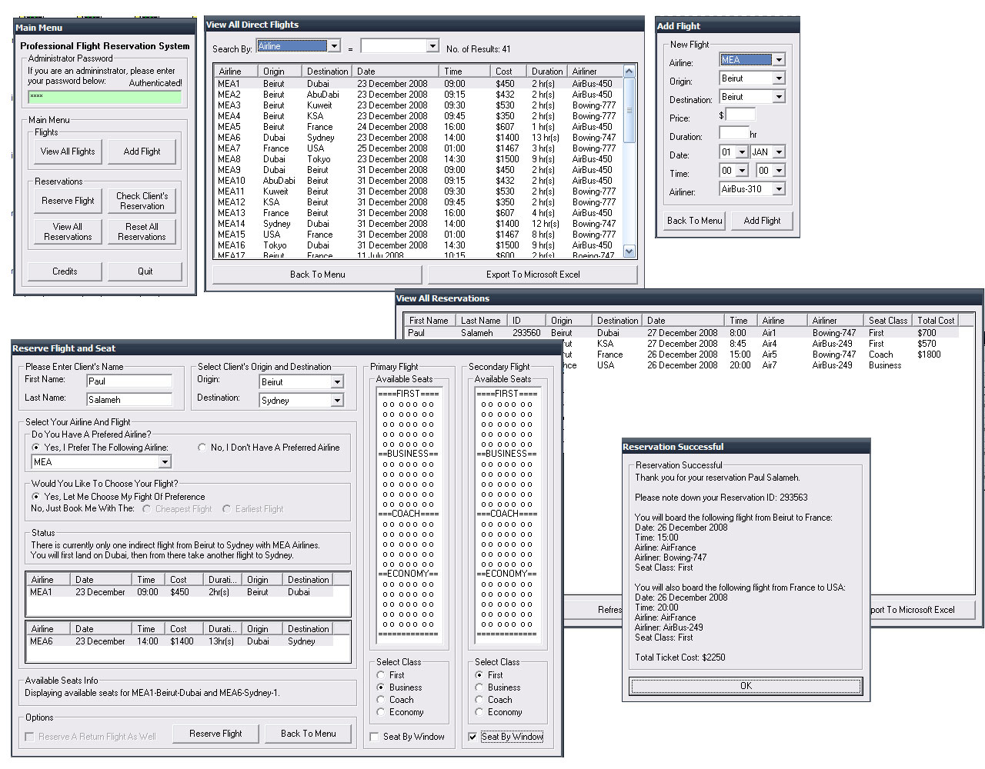Click Back To Menu in Reserve Flight window
This screenshot has width=985, height=769.
[x=308, y=734]
